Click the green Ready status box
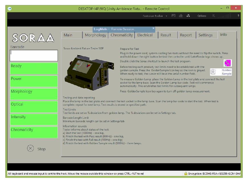Viewport: 245px width, 180px height. pos(34,68)
